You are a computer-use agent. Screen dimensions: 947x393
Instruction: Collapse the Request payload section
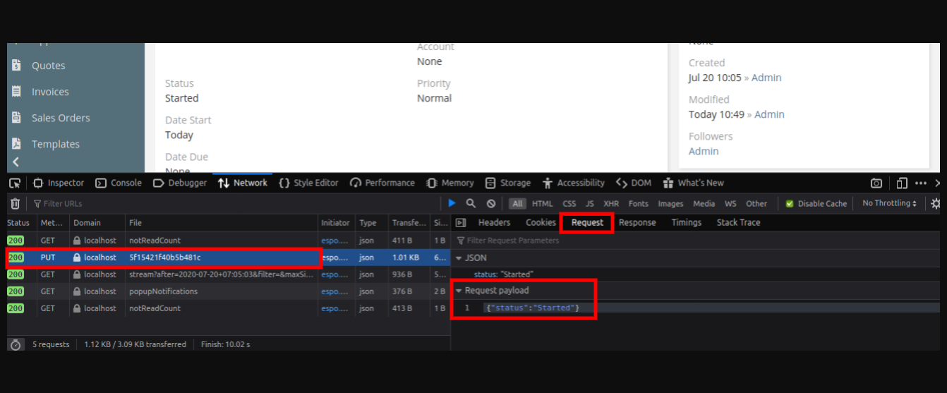459,291
